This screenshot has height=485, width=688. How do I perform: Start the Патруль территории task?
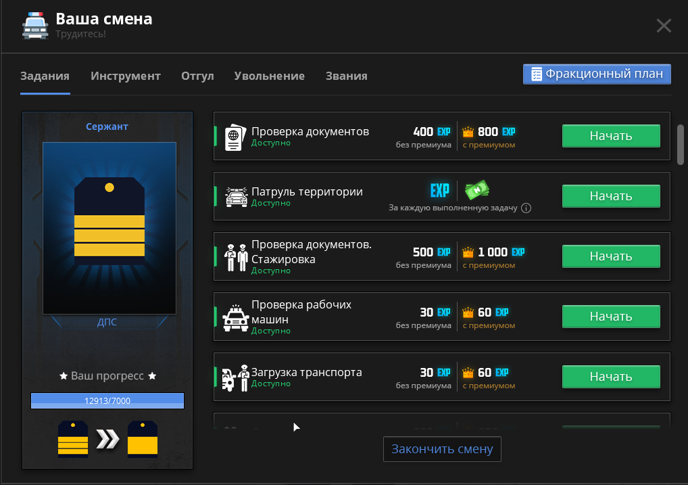click(x=611, y=196)
